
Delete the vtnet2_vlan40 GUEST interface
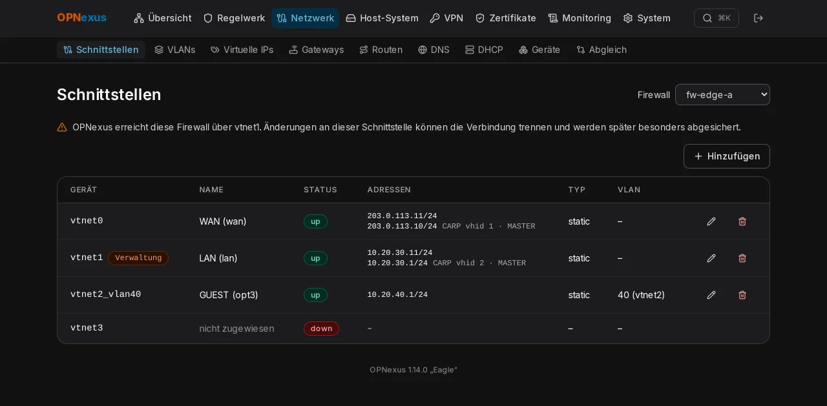click(742, 295)
